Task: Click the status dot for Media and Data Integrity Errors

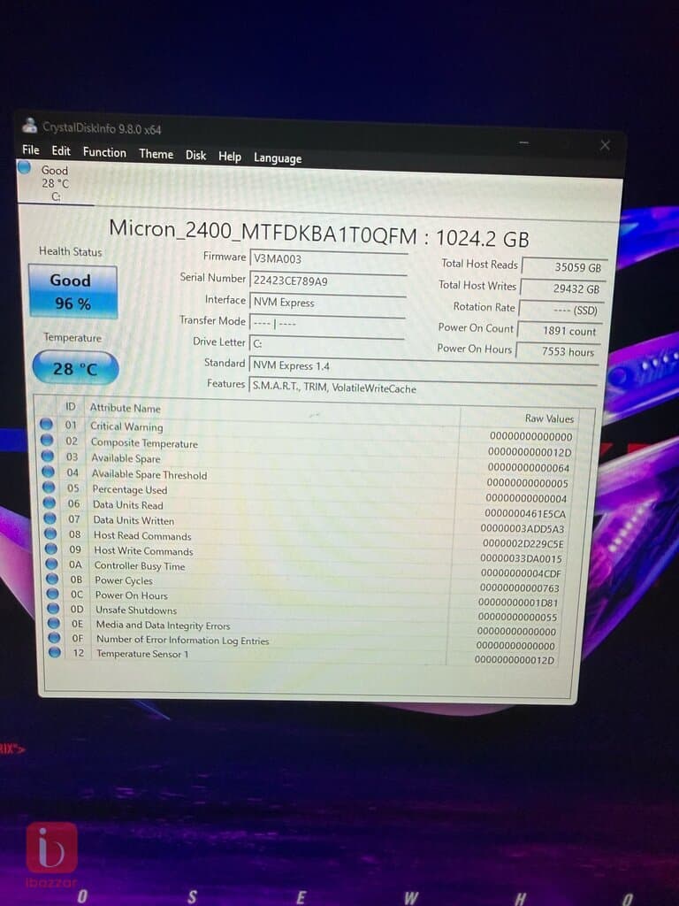Action: [x=54, y=624]
